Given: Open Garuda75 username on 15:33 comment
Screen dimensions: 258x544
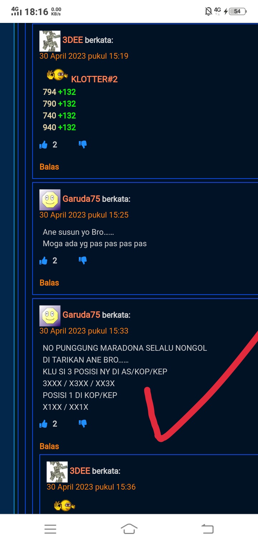Looking at the screenshot, I should (x=81, y=315).
